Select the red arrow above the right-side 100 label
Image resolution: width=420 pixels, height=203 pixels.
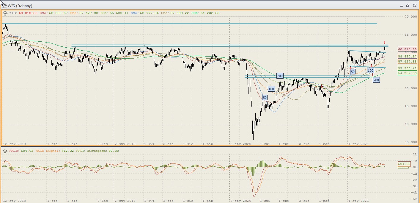371,66
